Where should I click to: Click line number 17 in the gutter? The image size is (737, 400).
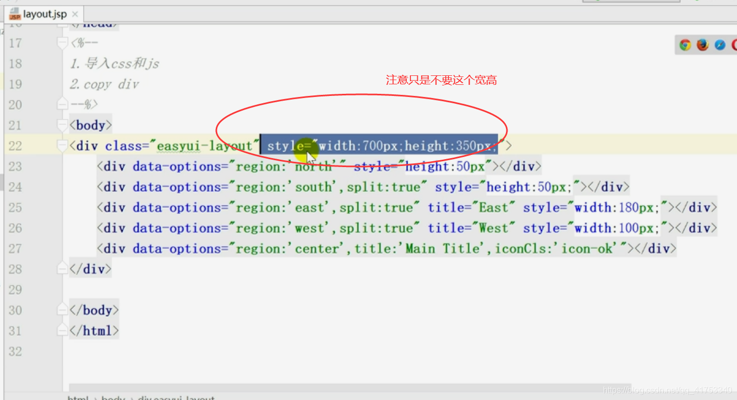(x=15, y=43)
